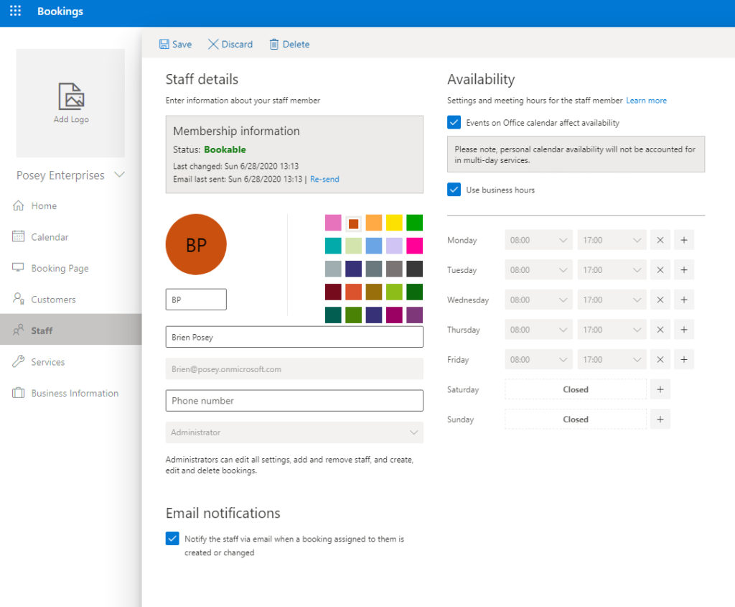The width and height of the screenshot is (735, 607).
Task: Open the Administrator role dropdown
Action: coord(294,432)
